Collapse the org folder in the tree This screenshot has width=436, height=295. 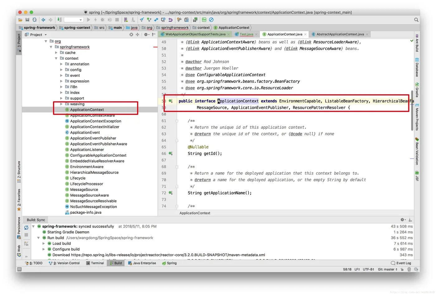[x=46, y=41]
